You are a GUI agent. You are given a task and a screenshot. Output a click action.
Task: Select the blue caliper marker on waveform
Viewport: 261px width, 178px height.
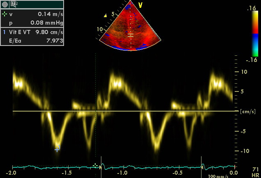[x=57, y=148]
